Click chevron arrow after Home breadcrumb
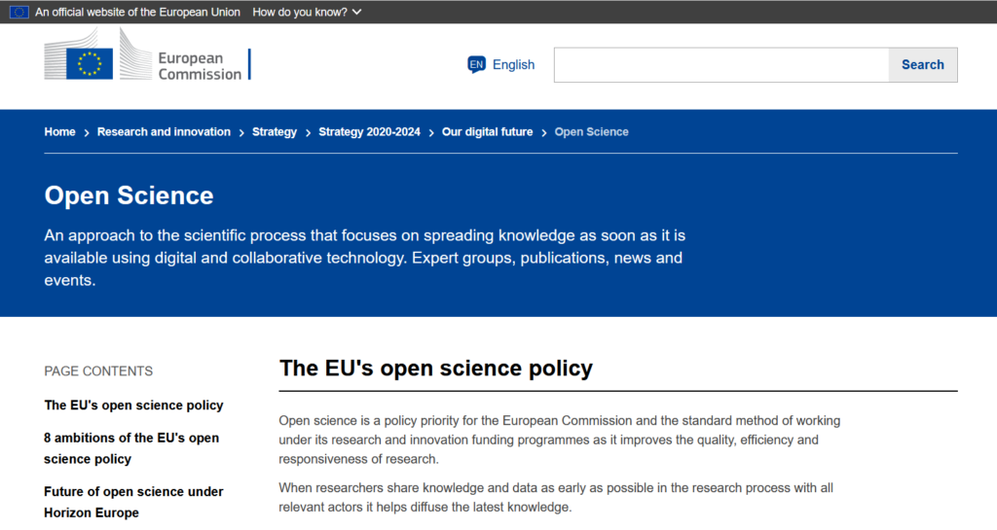This screenshot has height=530, width=997. pos(87,132)
